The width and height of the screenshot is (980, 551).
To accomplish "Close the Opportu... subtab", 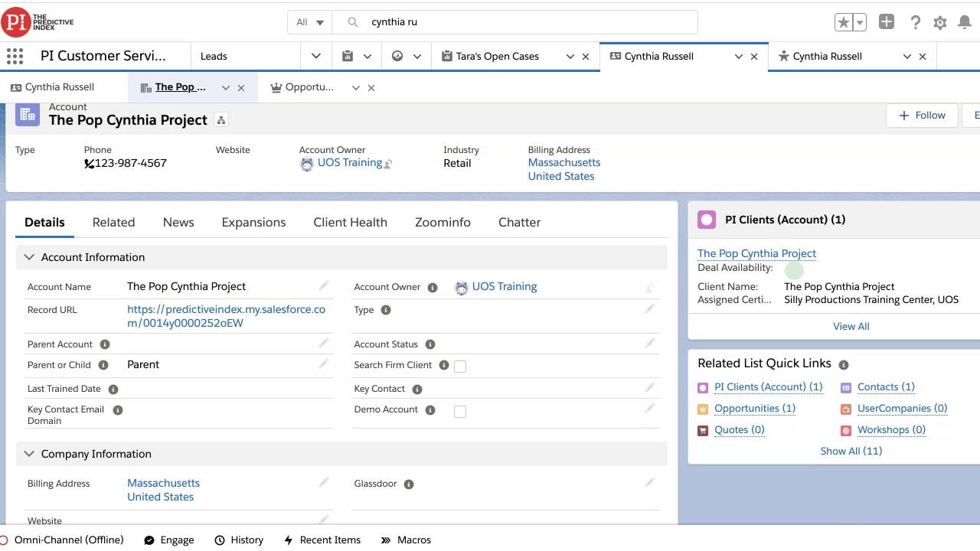I will coord(371,88).
